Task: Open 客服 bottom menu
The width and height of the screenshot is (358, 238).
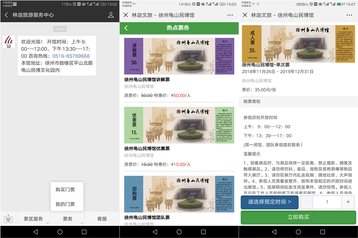Action: tap(102, 219)
